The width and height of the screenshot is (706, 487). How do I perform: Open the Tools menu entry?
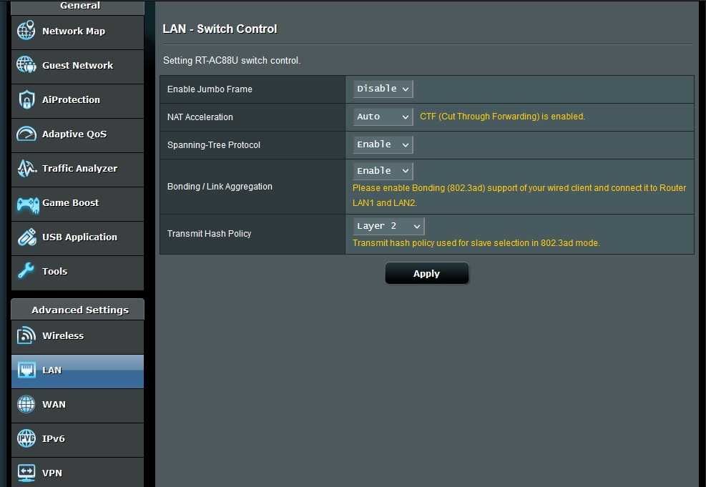(77, 272)
